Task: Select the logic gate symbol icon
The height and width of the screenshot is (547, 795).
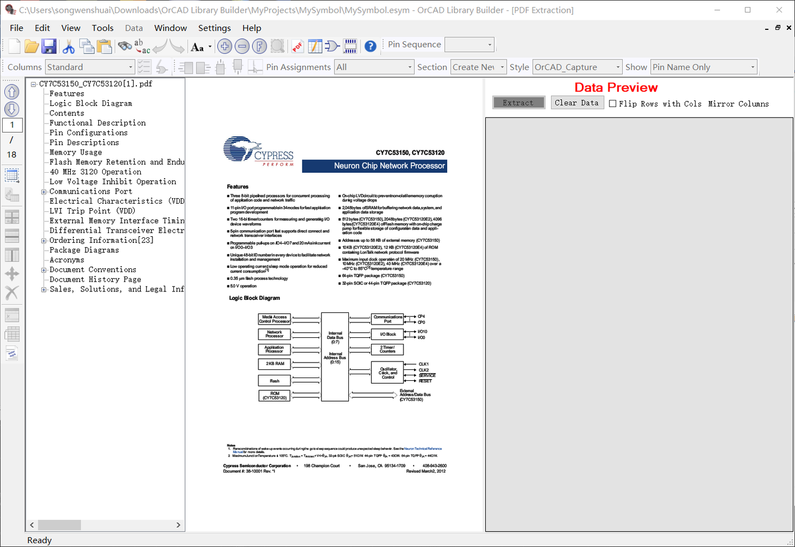Action: click(332, 46)
